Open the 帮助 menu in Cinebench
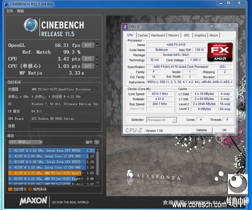The height and width of the screenshot is (210, 252). pyautogui.click(x=20, y=11)
